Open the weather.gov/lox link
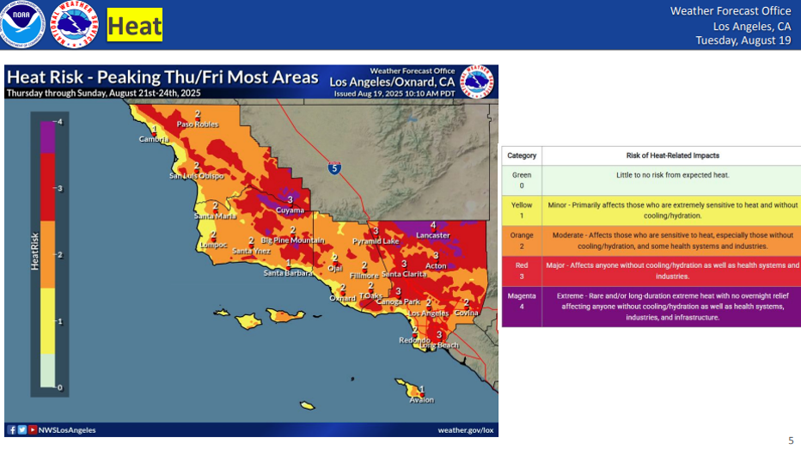The width and height of the screenshot is (801, 450). tap(465, 429)
